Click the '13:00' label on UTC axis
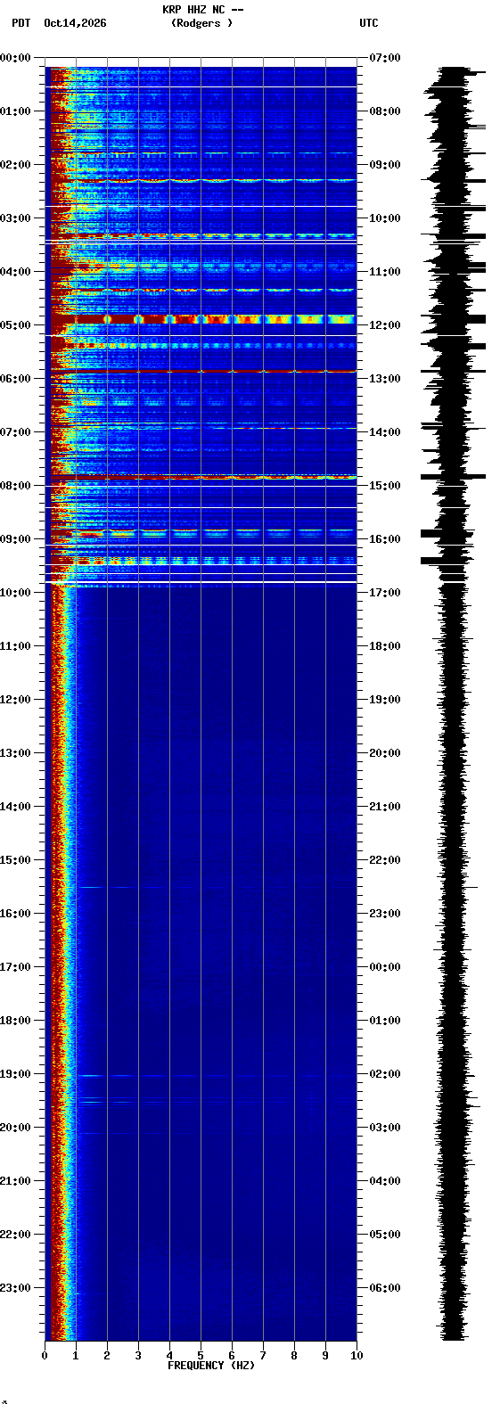Image resolution: width=492 pixels, height=1412 pixels. pyautogui.click(x=385, y=378)
